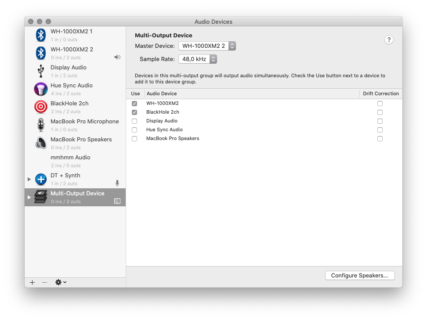
Task: Open help with the question mark button
Action: click(x=389, y=40)
